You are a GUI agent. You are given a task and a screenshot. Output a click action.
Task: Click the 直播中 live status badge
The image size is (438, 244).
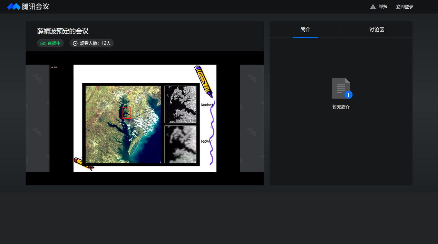(x=50, y=43)
